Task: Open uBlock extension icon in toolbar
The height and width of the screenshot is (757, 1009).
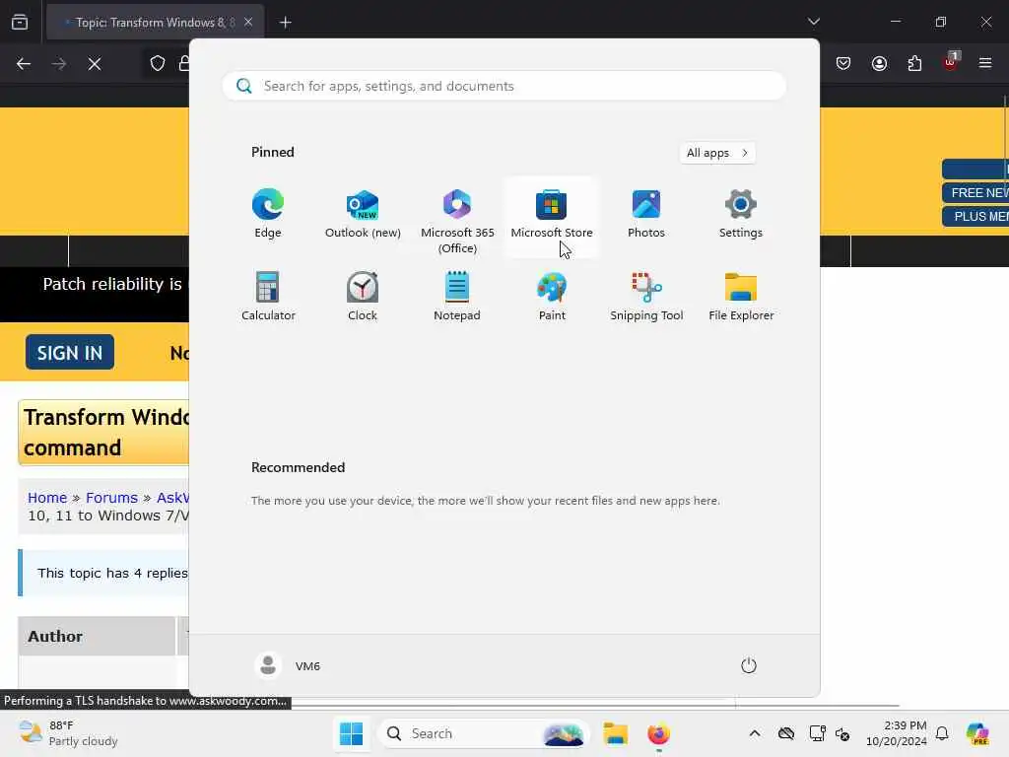Action: 951,62
